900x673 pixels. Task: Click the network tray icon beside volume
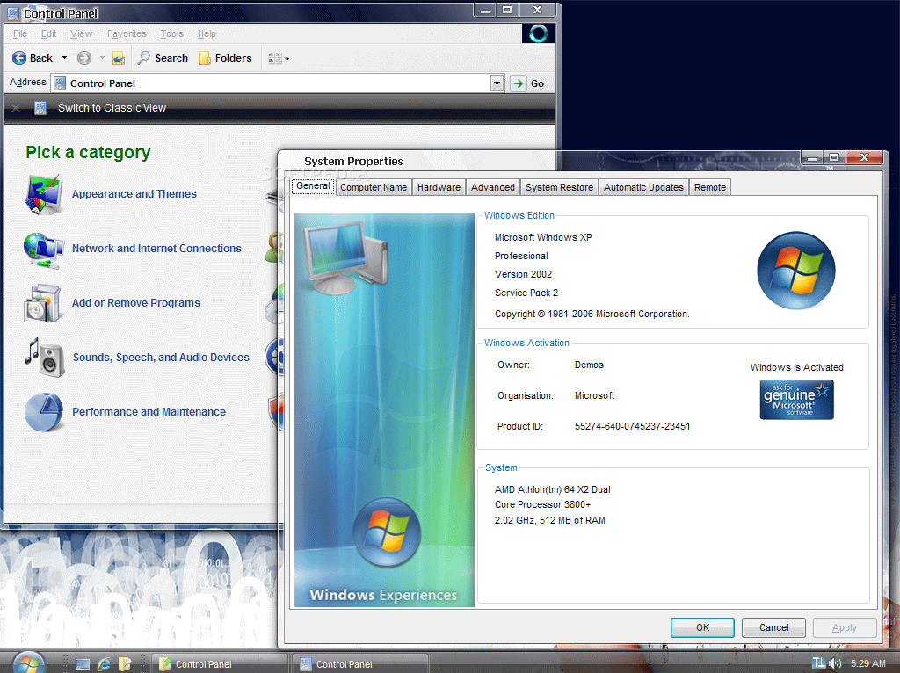[818, 663]
